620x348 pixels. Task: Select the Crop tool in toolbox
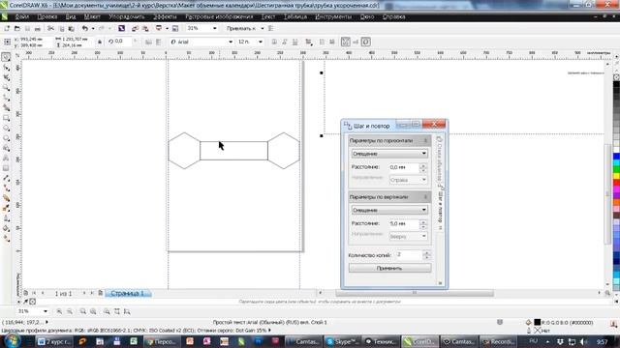click(x=6, y=77)
